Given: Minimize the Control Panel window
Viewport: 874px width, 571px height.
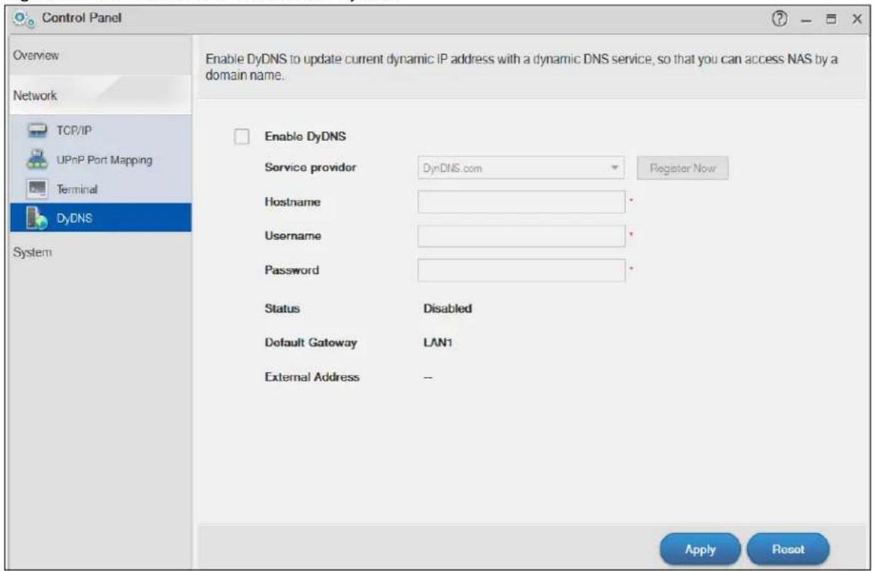Looking at the screenshot, I should [806, 20].
